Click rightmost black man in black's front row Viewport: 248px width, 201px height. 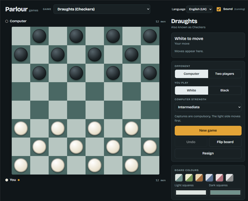pyautogui.click(x=150, y=73)
